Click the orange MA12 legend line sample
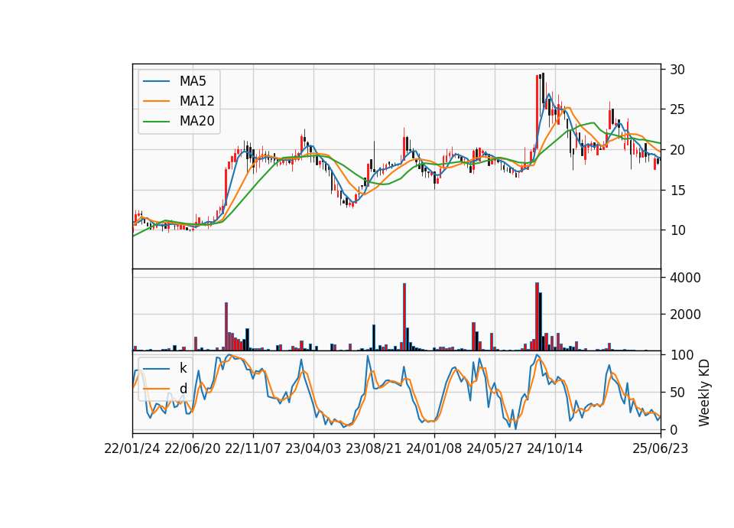Screen dimensions: 734x528 tap(156, 101)
